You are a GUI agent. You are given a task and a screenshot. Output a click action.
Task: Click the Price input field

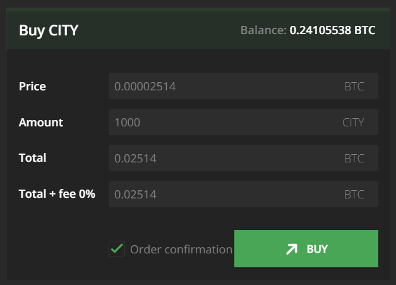click(221, 86)
